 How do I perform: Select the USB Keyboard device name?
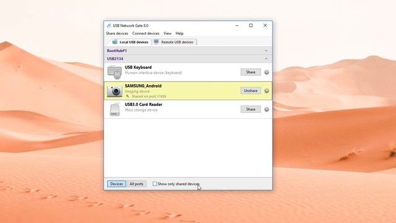[x=138, y=68]
